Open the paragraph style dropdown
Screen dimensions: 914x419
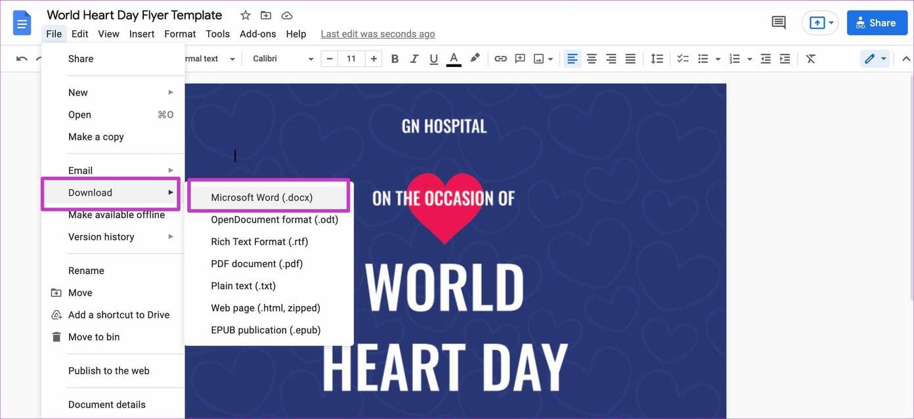pos(210,59)
